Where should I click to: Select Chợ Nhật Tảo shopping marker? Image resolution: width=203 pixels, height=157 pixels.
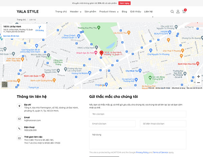(x=140, y=71)
